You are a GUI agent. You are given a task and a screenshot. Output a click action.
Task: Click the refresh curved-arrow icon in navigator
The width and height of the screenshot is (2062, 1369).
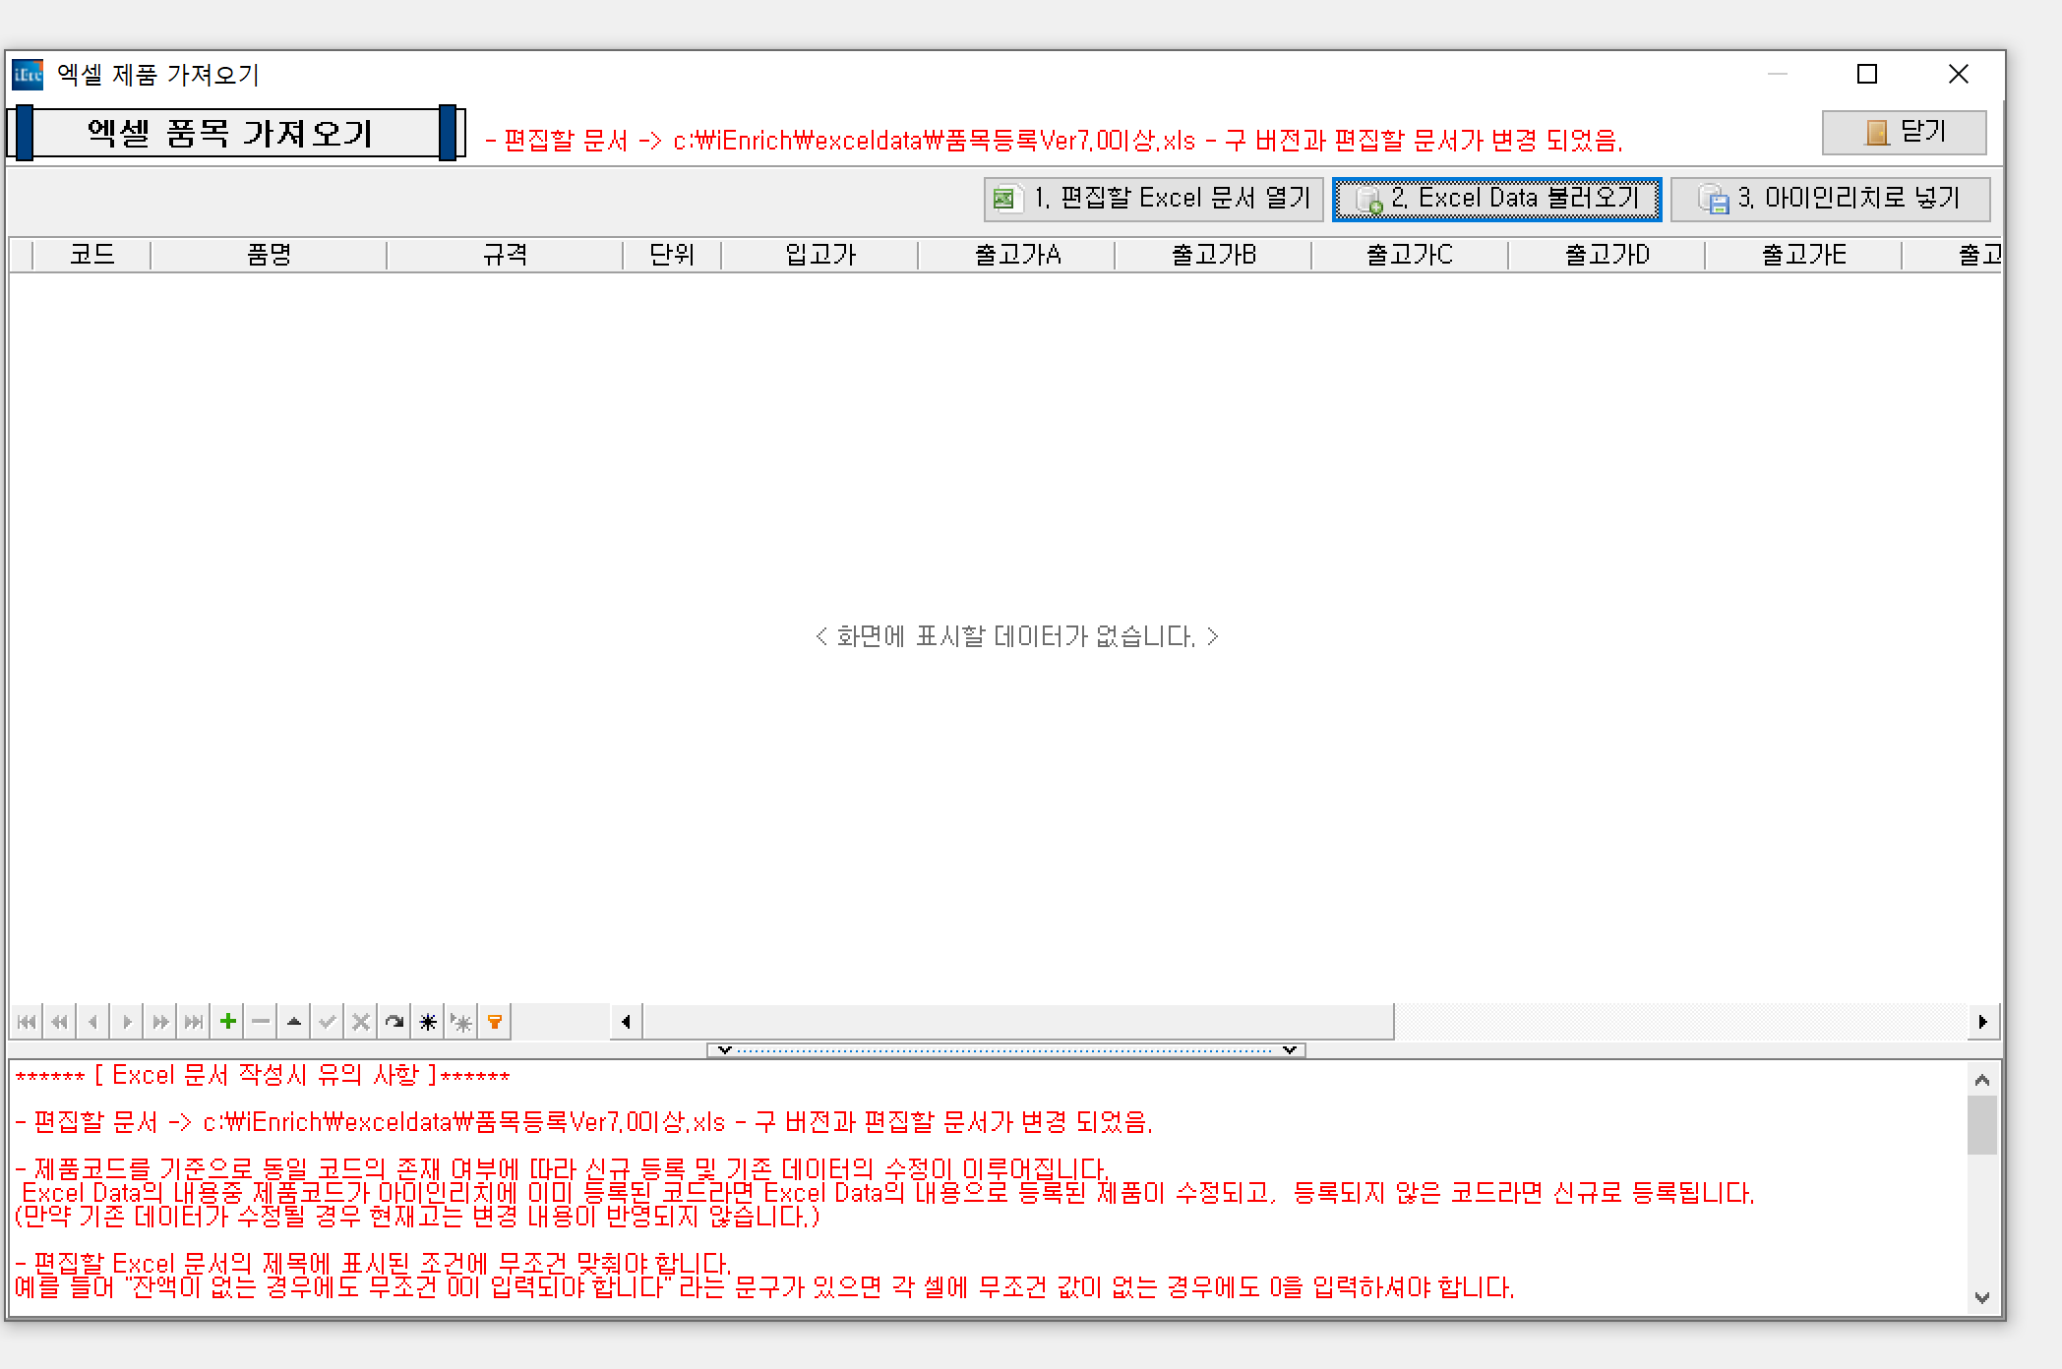(394, 1022)
